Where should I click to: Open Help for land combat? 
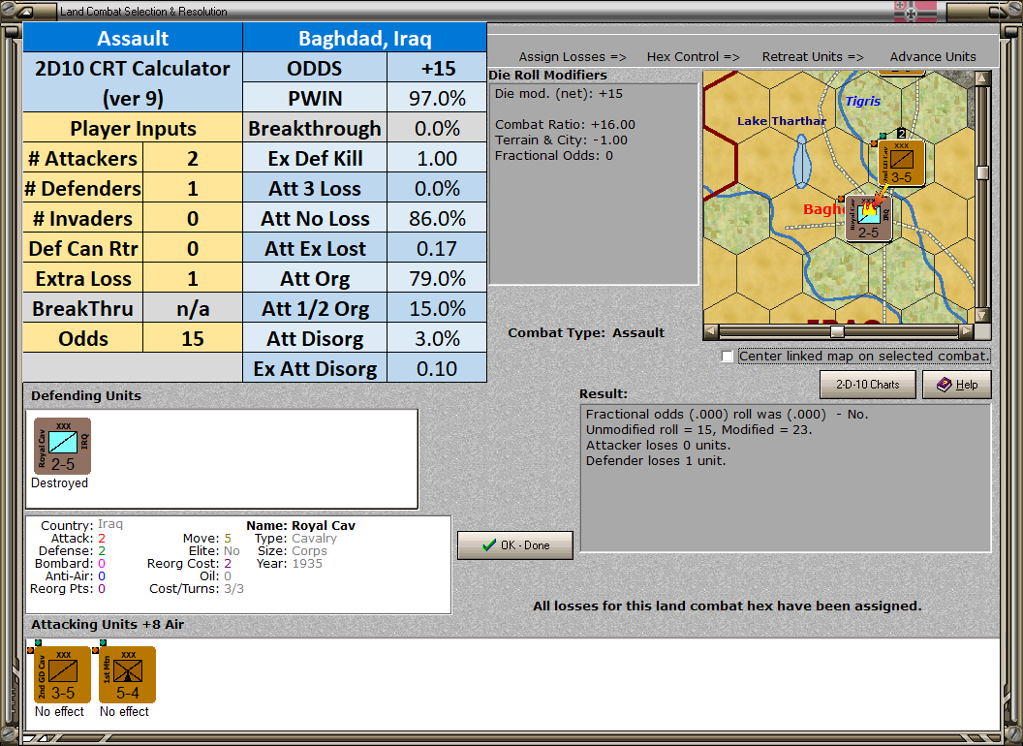pos(957,385)
